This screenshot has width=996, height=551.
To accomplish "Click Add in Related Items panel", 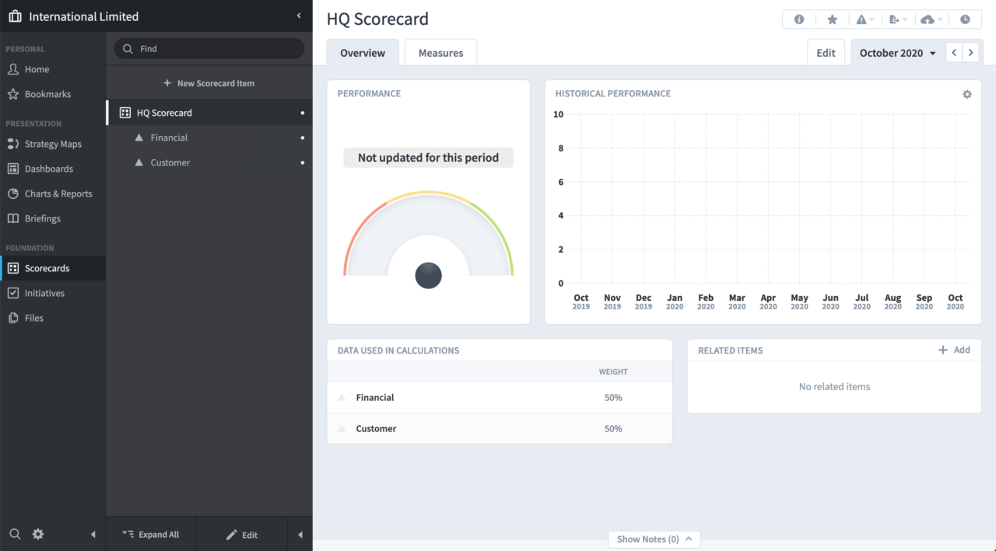I will point(955,350).
